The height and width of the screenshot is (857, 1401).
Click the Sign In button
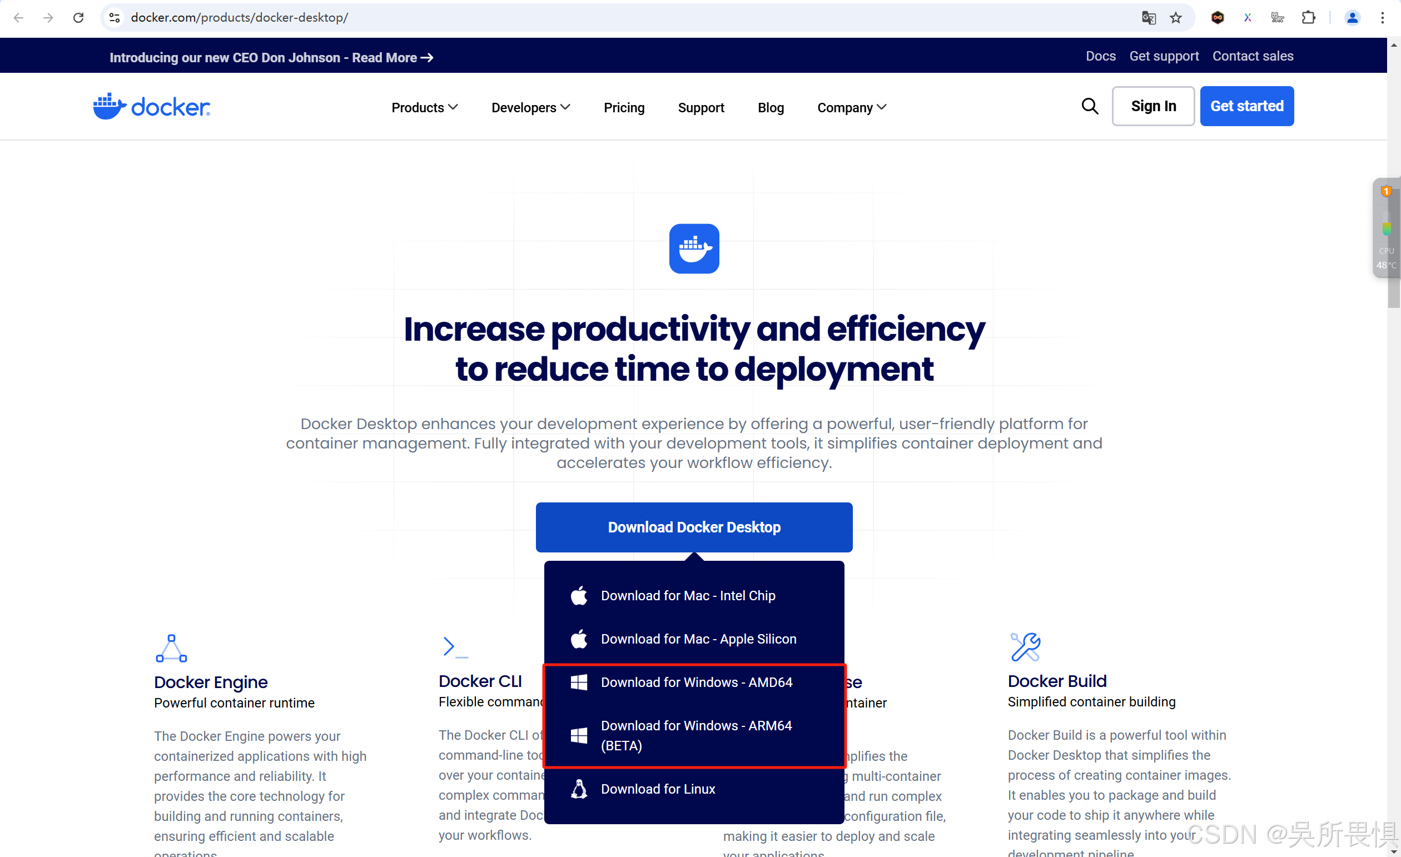point(1152,106)
